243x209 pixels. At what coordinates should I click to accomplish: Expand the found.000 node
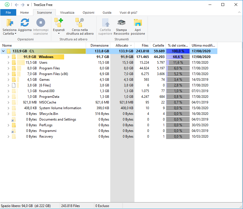[8, 91]
